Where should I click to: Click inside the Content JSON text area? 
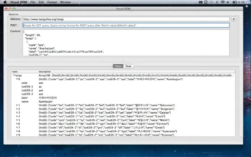pyautogui.click(x=126, y=43)
